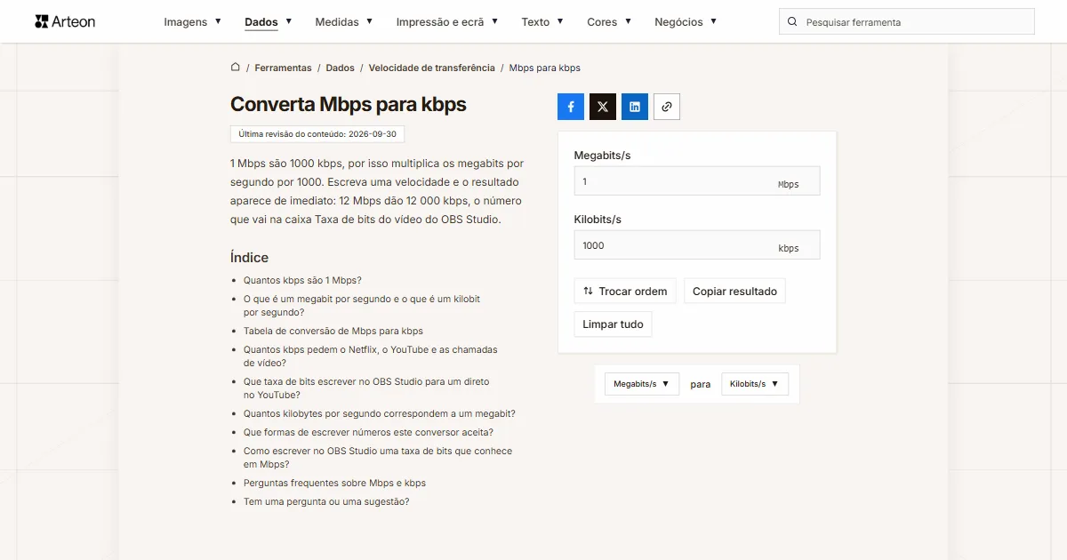Open the Texto menu
This screenshot has height=560, width=1067.
[543, 21]
